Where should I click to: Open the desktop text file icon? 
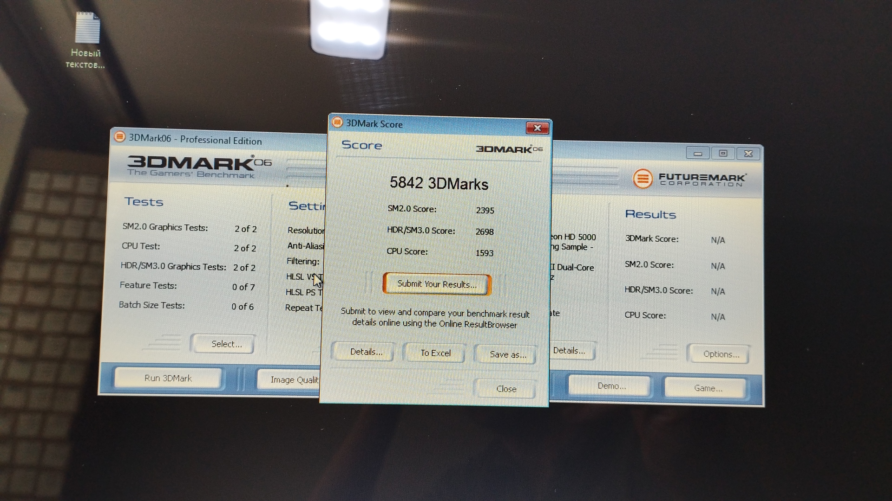pyautogui.click(x=87, y=40)
